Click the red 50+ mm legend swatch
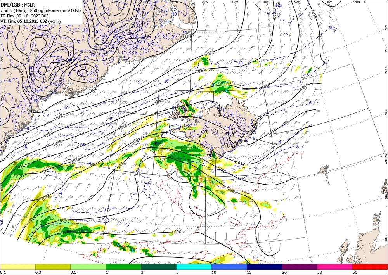 (370, 266)
